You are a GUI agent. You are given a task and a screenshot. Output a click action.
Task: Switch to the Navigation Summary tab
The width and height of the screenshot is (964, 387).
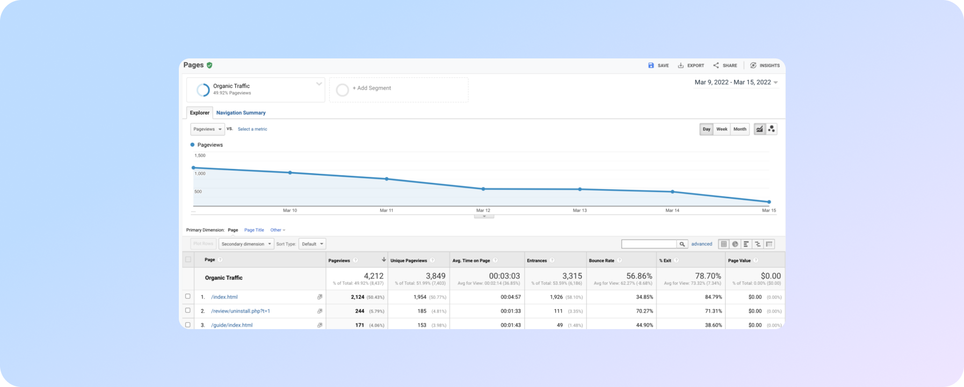click(241, 113)
